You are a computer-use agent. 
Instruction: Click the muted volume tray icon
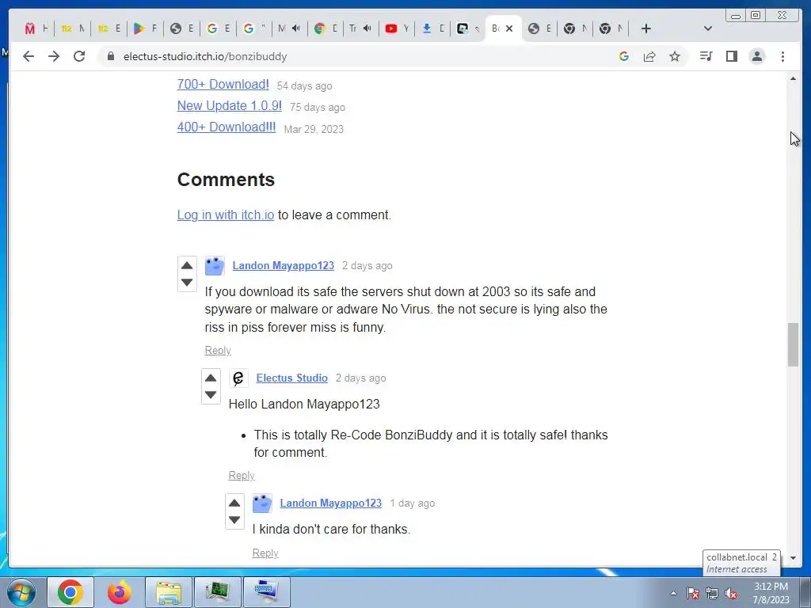(x=731, y=593)
